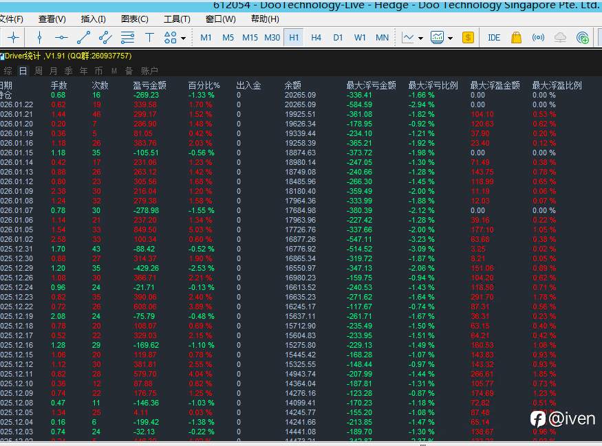The width and height of the screenshot is (602, 446).
Task: Switch to the 年 yearly statistics tab
Action: pyautogui.click(x=84, y=71)
